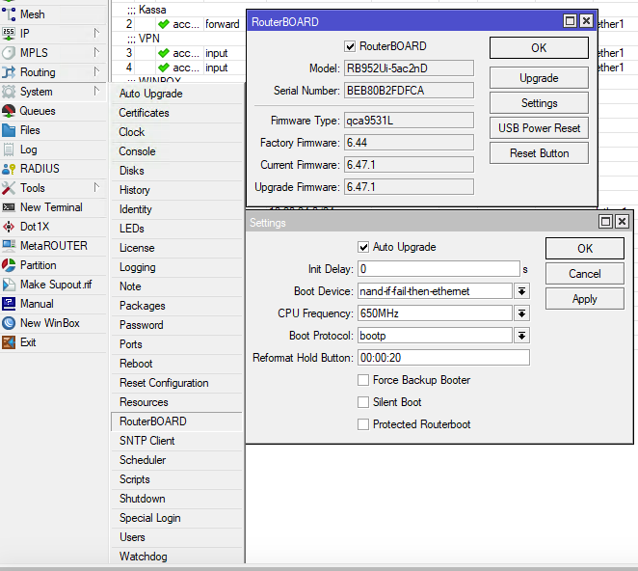Click OK in the Settings dialog
The width and height of the screenshot is (638, 571).
[584, 249]
